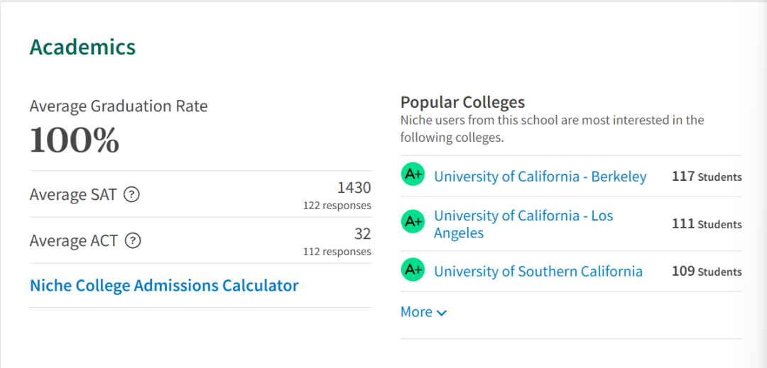Open University of Southern California link
This screenshot has height=368, width=767.
[538, 271]
